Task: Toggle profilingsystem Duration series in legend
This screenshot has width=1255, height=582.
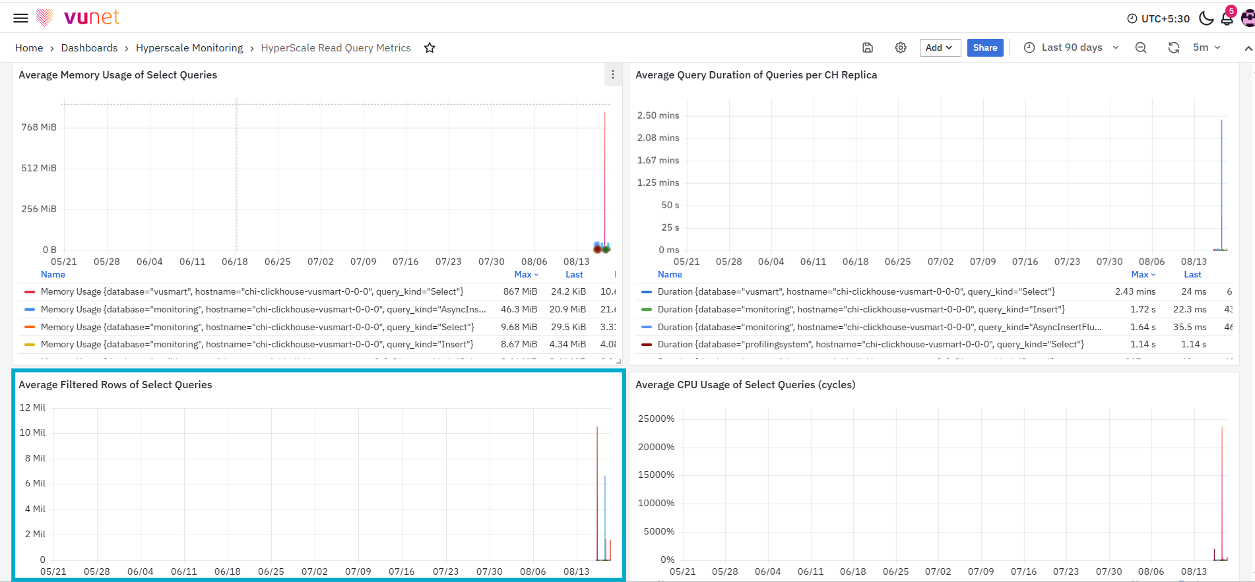Action: click(870, 344)
